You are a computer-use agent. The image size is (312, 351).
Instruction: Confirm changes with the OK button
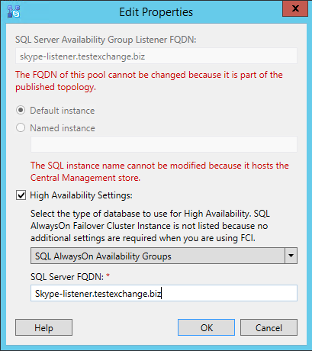(x=206, y=327)
